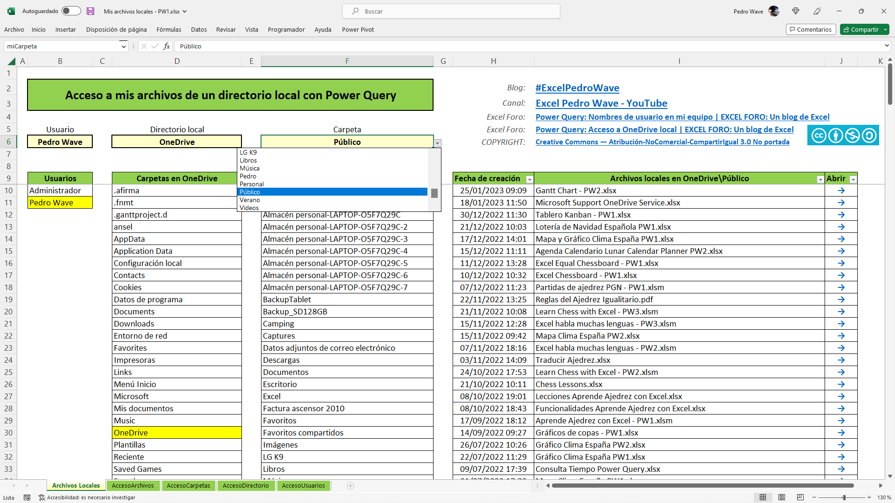Viewport: 895px width, 503px height.
Task: Open the Creative Commons license link
Action: (x=662, y=142)
